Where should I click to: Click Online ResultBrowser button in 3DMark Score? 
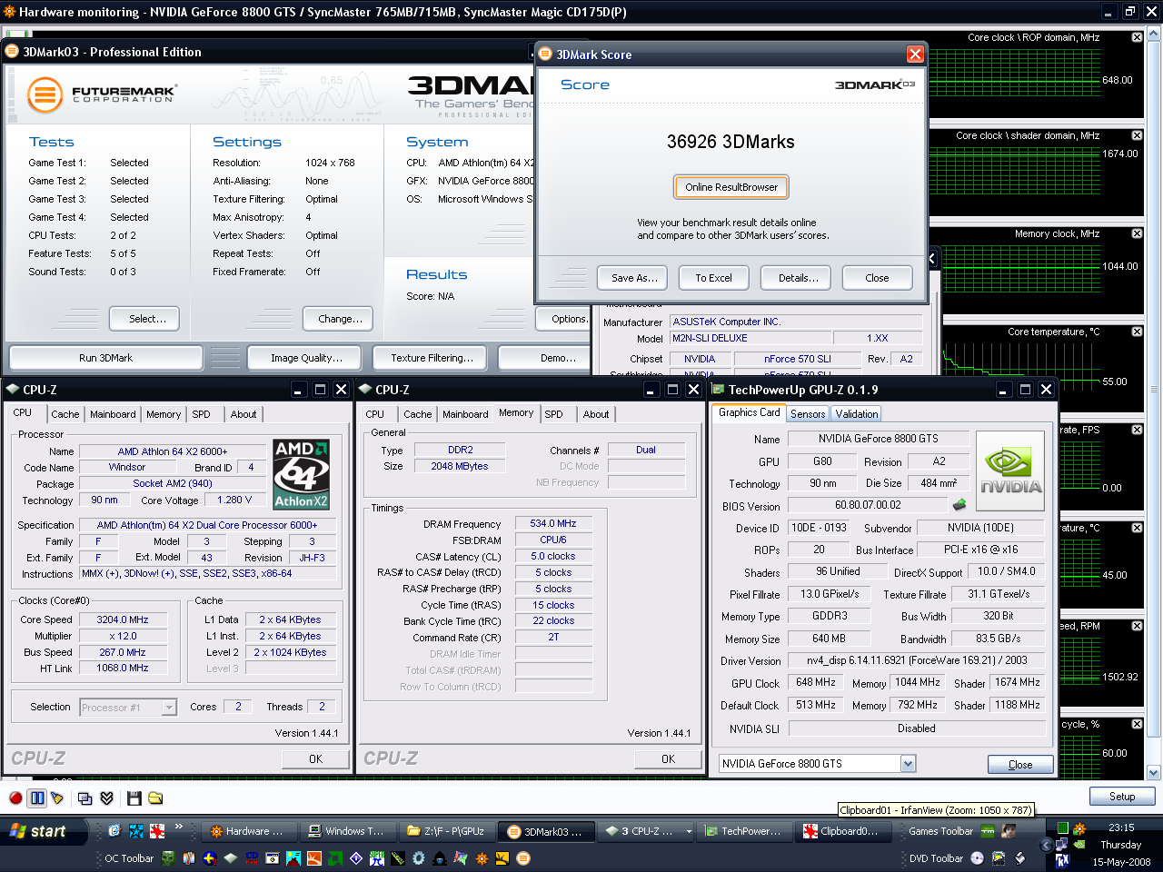point(731,187)
